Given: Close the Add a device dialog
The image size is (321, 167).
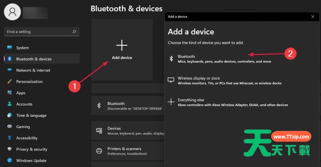Looking at the screenshot, I should 313,17.
